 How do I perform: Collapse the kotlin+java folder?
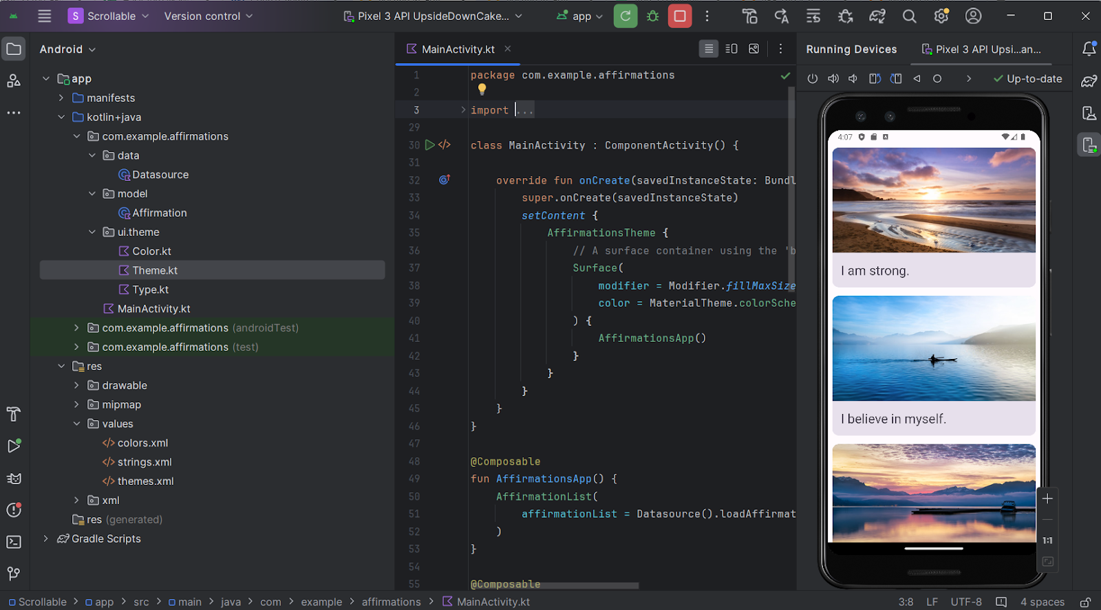(61, 117)
